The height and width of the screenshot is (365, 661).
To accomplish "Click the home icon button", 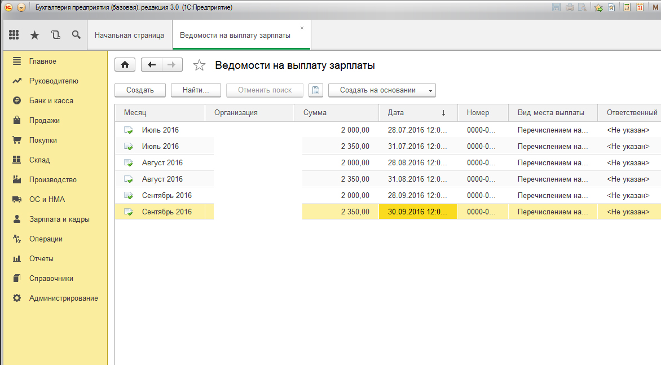I will click(125, 65).
